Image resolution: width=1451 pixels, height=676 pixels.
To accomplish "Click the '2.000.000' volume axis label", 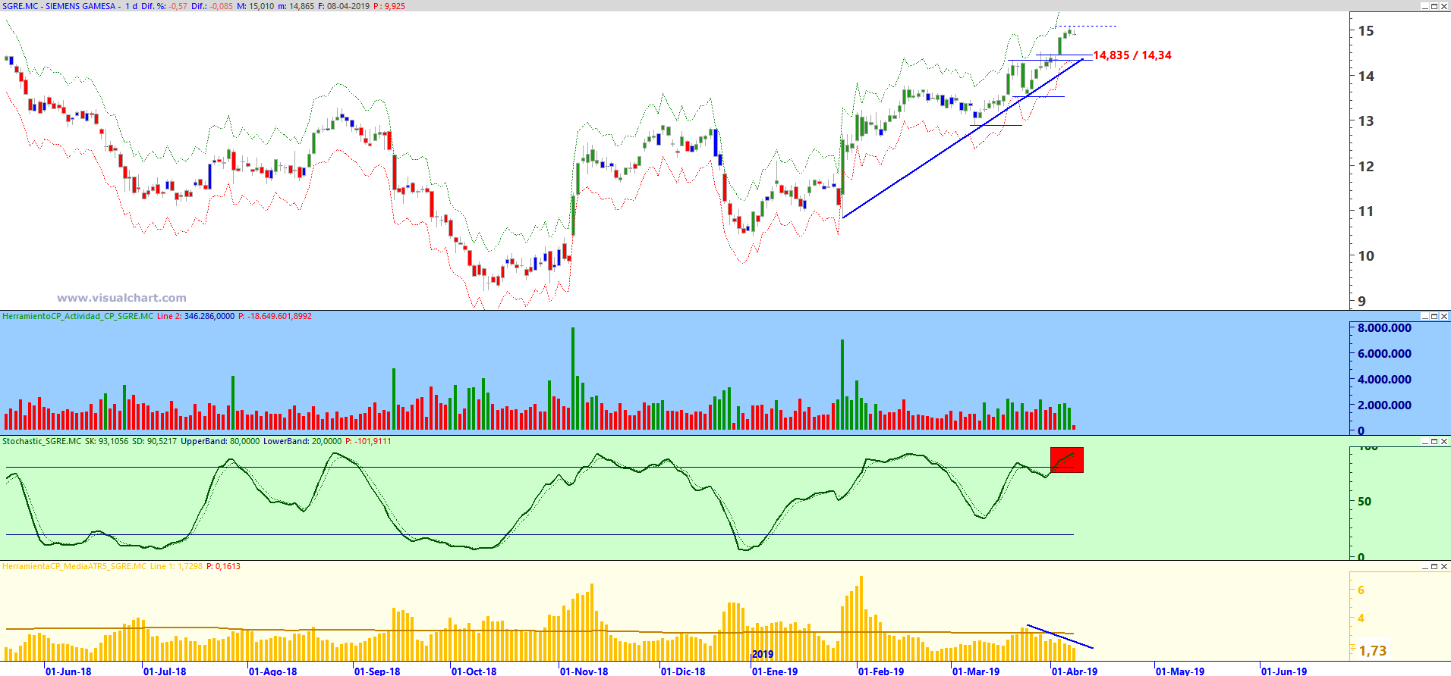I will [1384, 405].
